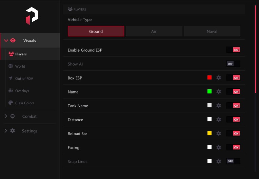The height and width of the screenshot is (179, 259).
Task: Click the Visuals menu label
Action: (x=29, y=40)
